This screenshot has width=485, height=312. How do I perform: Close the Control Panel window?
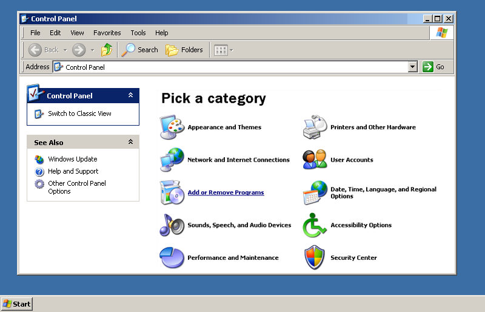point(449,19)
